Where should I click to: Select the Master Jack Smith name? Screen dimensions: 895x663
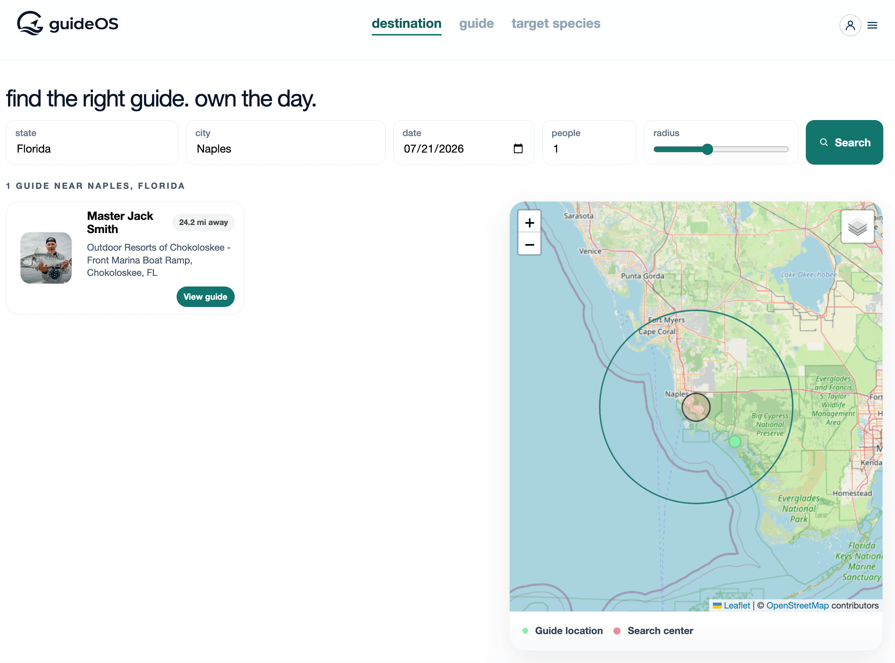120,222
